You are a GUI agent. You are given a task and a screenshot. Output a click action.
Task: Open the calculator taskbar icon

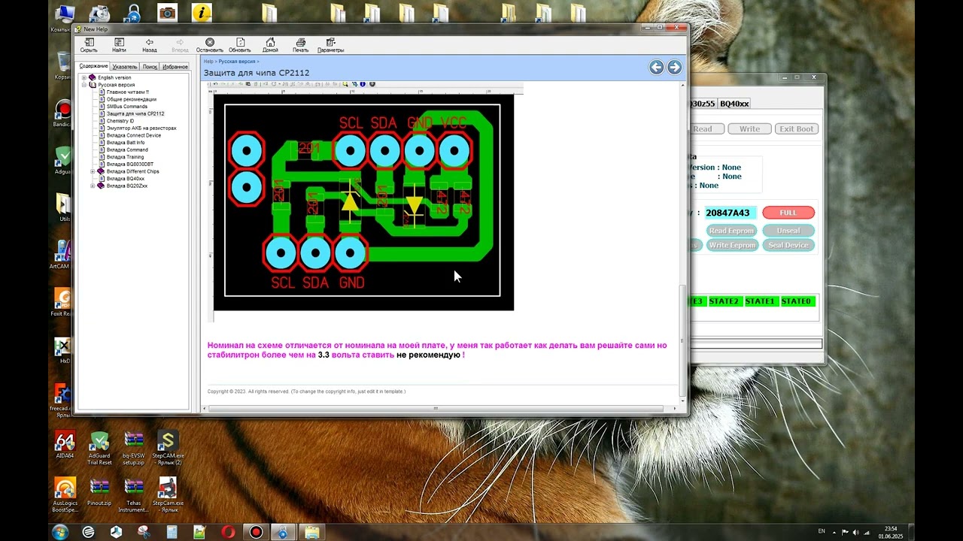[x=172, y=532]
